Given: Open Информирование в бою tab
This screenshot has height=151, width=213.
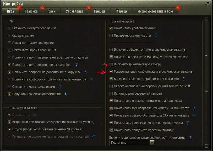Looking at the screenshot, I should coord(155,11).
